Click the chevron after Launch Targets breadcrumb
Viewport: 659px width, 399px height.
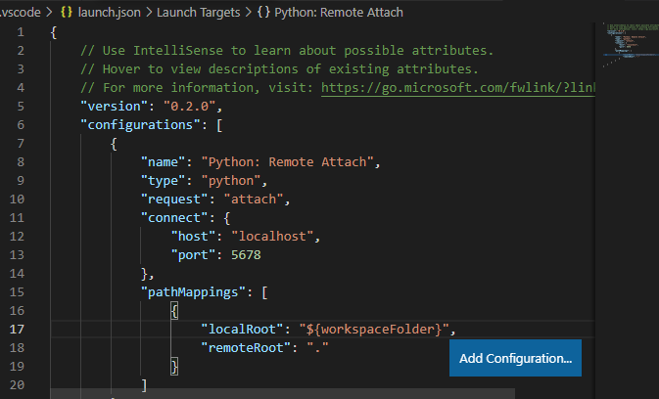[x=249, y=12]
